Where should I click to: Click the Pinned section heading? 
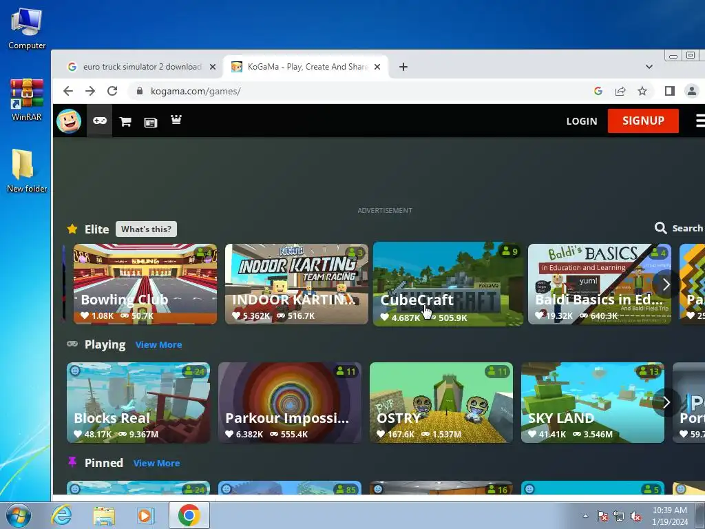(104, 463)
